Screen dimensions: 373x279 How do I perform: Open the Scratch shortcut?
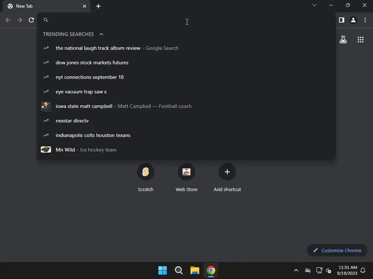pyautogui.click(x=146, y=177)
